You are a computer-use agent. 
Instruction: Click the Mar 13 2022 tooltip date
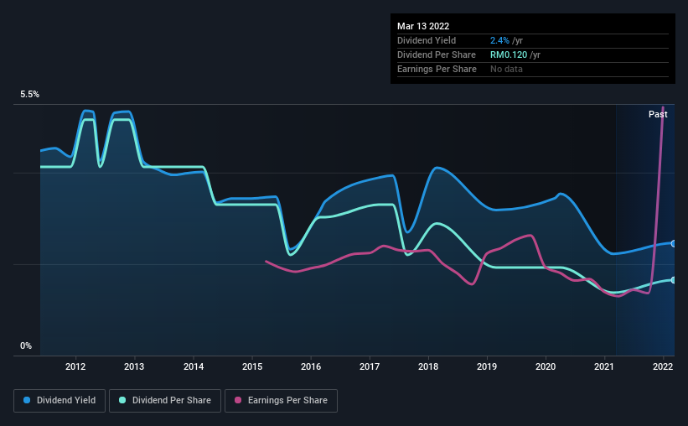(423, 26)
